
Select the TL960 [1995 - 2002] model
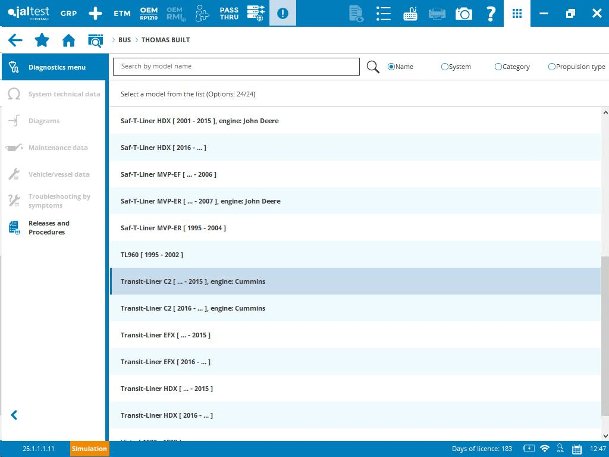(152, 255)
